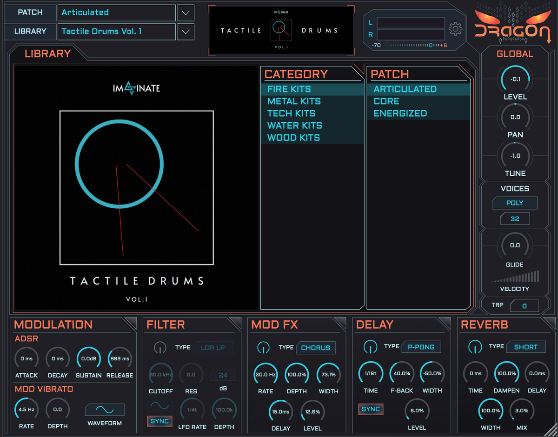Select the WATER KITS category

(x=312, y=126)
